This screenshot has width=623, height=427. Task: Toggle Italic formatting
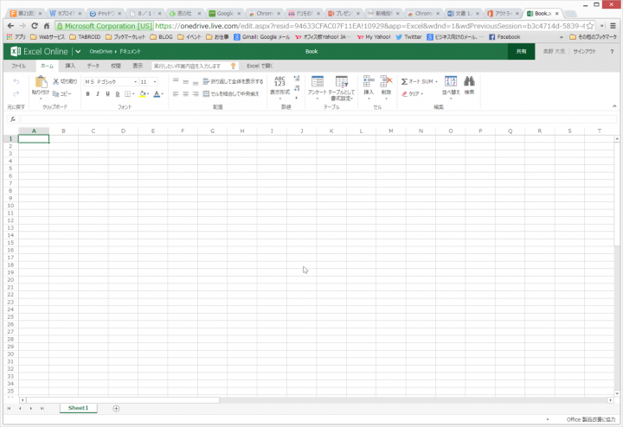pos(98,94)
